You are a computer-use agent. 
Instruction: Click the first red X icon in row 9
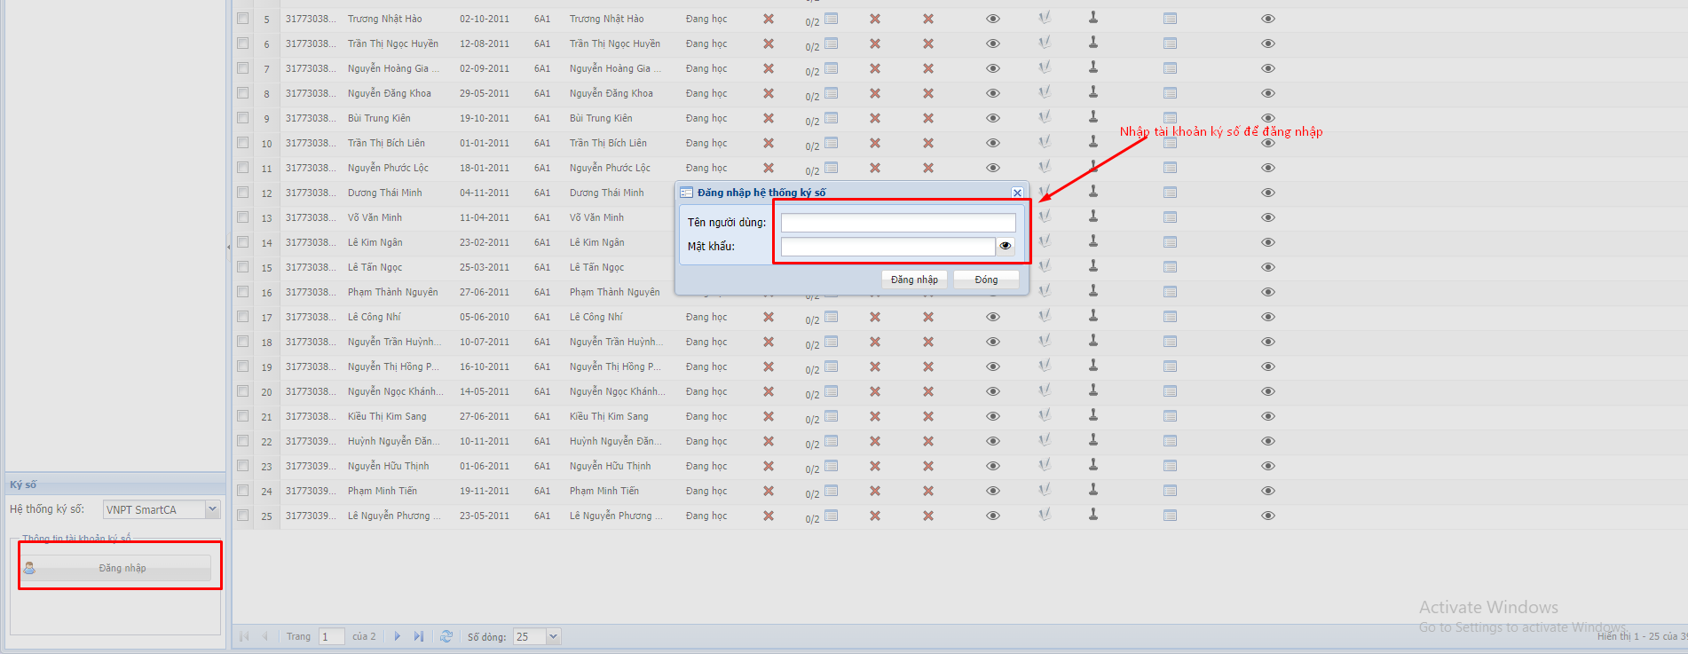[769, 118]
